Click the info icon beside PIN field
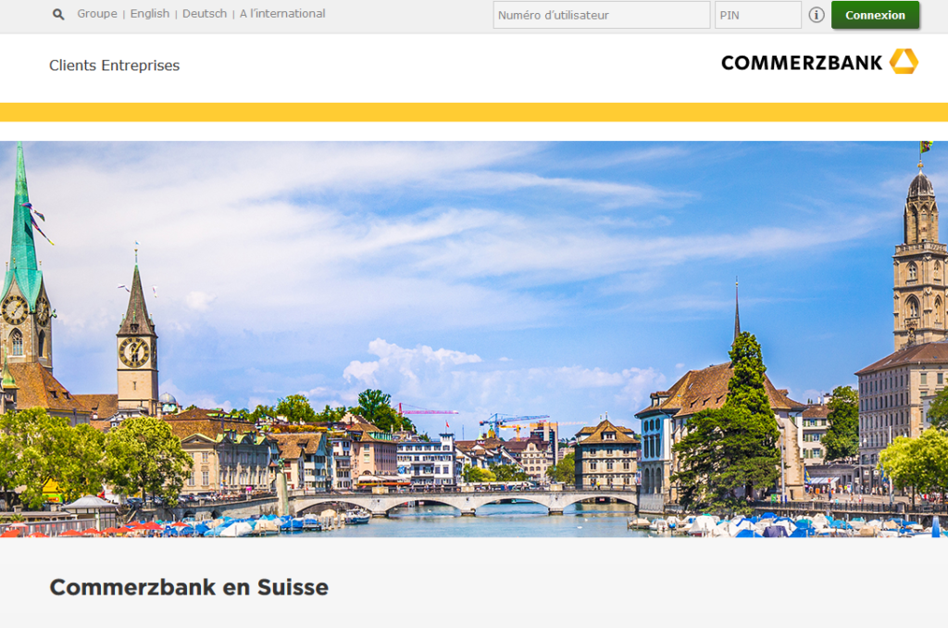 pos(817,15)
